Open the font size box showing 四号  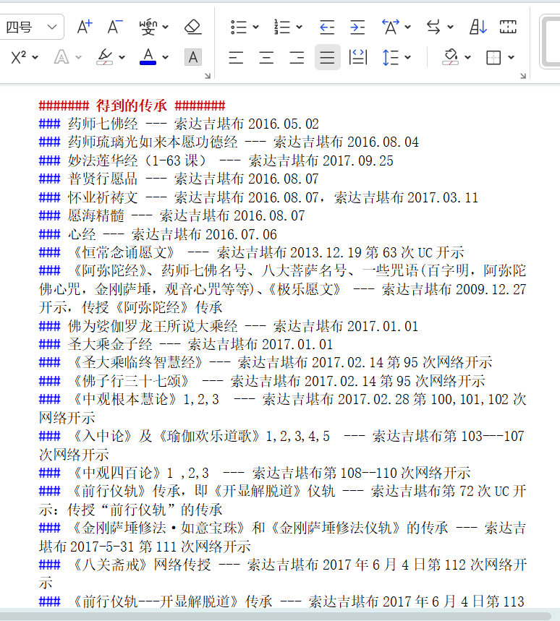(31, 27)
